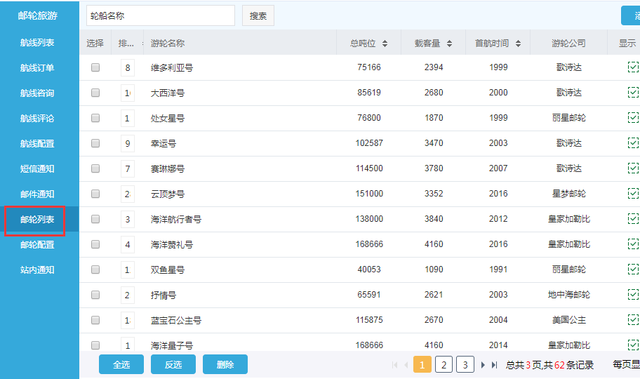Toggle display check icon for 云顶梦号
This screenshot has height=379, width=640.
pyautogui.click(x=633, y=194)
